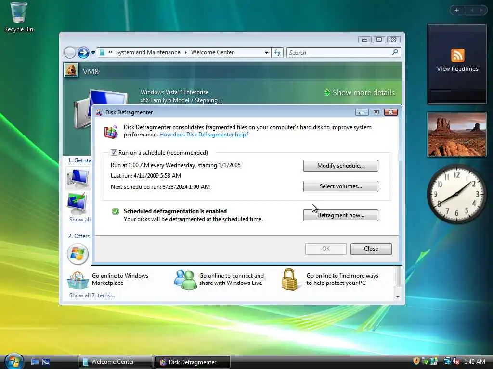Click the plus button on the sidebar
493x369 pixels.
[x=456, y=11]
